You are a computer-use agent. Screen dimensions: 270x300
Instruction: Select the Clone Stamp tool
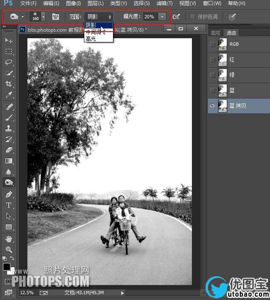pos(9,128)
